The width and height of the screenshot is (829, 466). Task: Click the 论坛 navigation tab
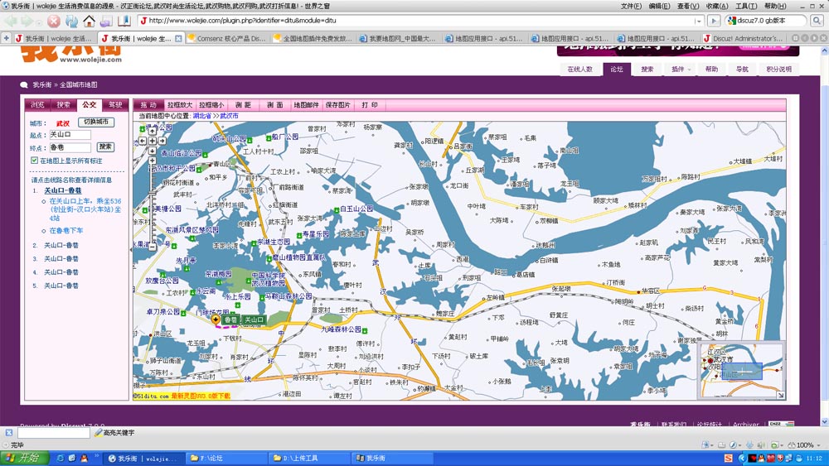pos(617,70)
